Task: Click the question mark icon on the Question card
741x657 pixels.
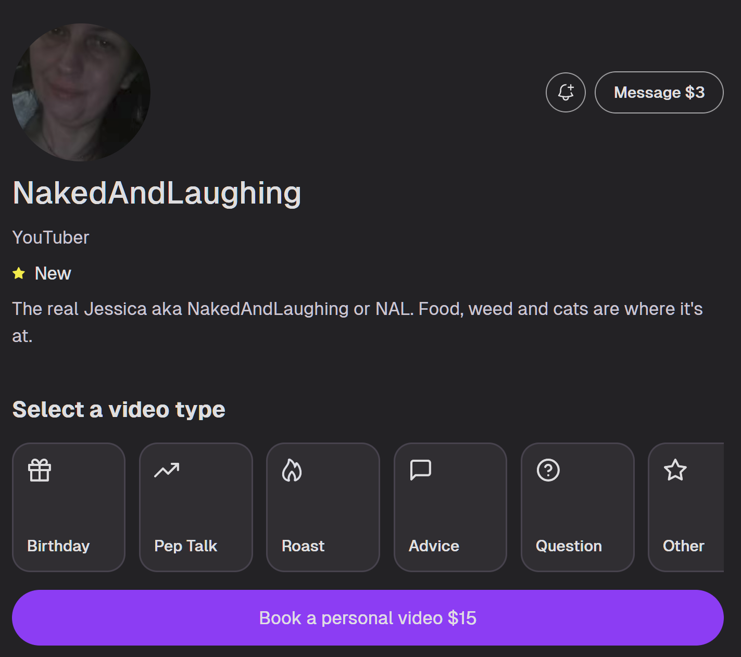Action: point(548,470)
